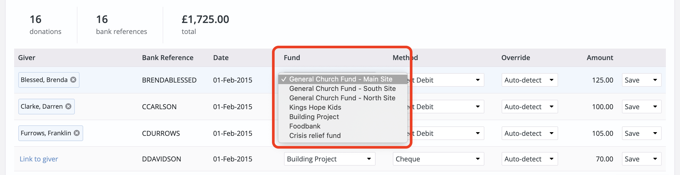Viewport: 680px width, 175px height.
Task: Choose the "Foodbank" fund option
Action: click(x=305, y=126)
